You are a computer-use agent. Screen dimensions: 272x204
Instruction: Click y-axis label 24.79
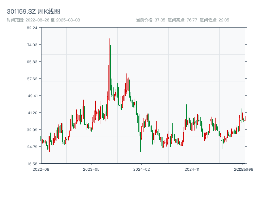pyautogui.click(x=32, y=147)
